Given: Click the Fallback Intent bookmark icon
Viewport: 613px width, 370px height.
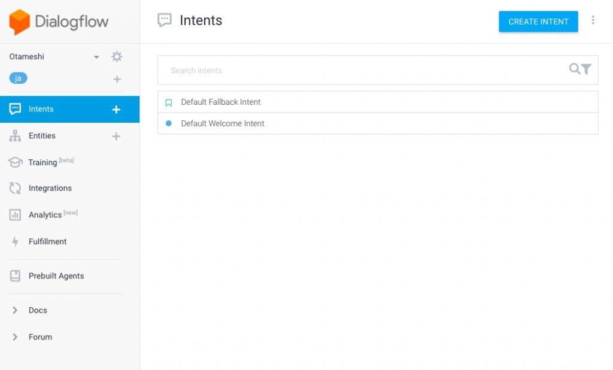Looking at the screenshot, I should tap(168, 102).
